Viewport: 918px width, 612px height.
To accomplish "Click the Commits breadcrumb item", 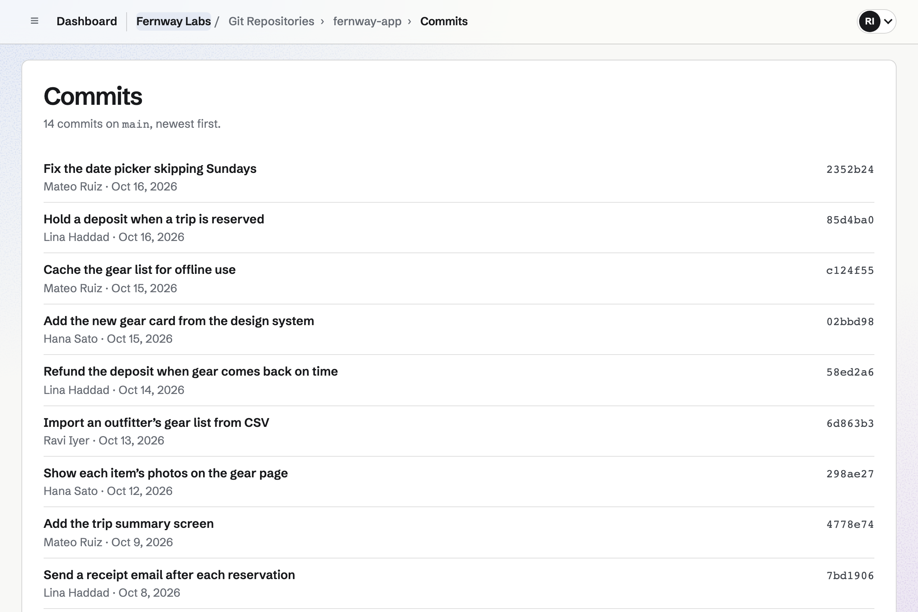I will click(x=444, y=21).
